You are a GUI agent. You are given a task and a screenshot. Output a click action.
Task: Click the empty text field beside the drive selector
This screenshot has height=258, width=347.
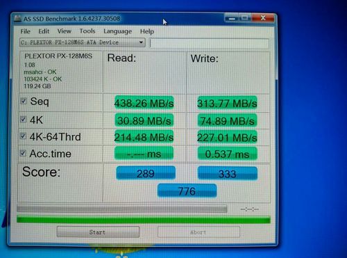210,43
